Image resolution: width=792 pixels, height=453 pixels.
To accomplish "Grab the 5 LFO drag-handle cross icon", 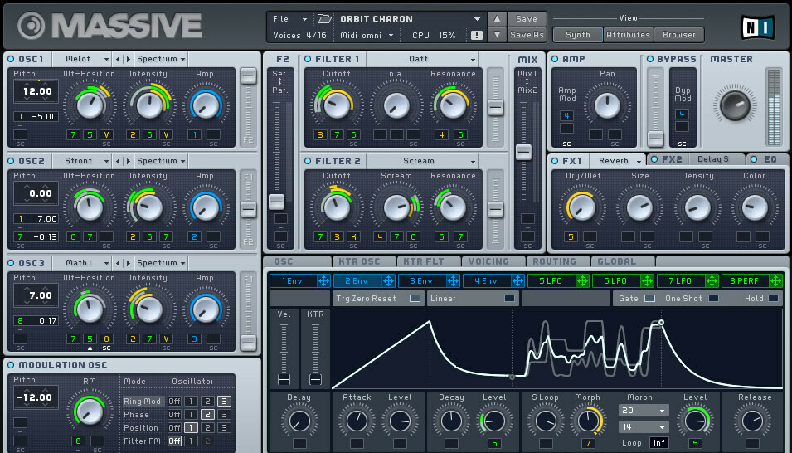I will 582,280.
